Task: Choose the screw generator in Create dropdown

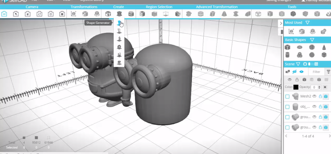Action: click(119, 39)
